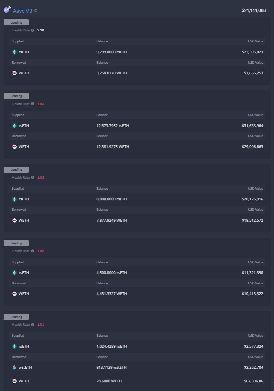
Task: Click help icon next to Health Rate 2.90
Action: point(33,30)
